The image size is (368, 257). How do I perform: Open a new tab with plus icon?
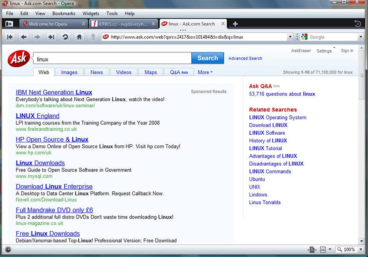235,24
